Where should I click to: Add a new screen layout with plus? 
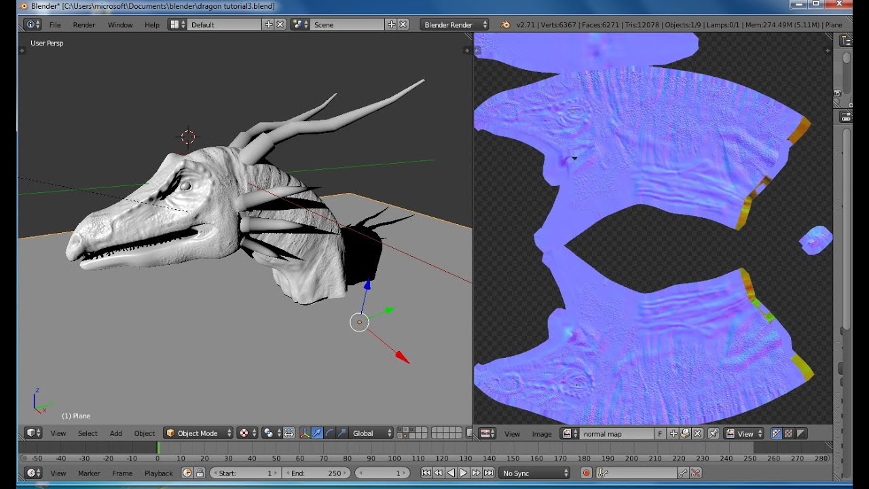pyautogui.click(x=269, y=24)
